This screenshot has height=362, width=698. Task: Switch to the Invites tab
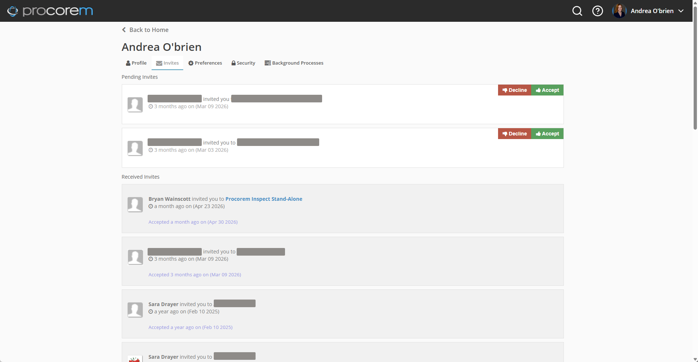point(167,63)
